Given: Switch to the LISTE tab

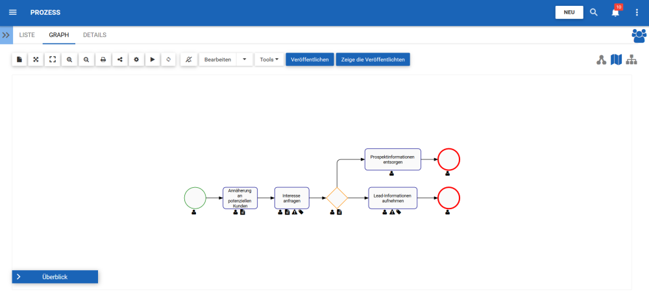Looking at the screenshot, I should click(x=27, y=35).
